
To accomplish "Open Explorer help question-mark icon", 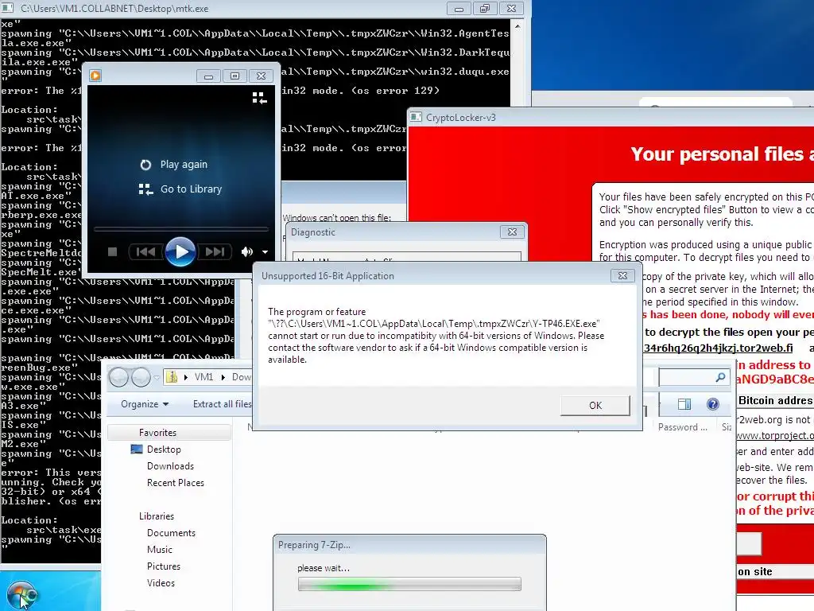I will click(713, 404).
